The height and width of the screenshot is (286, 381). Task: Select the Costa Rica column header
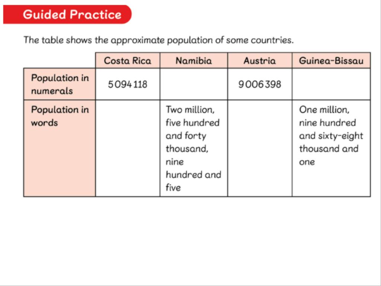pyautogui.click(x=128, y=61)
